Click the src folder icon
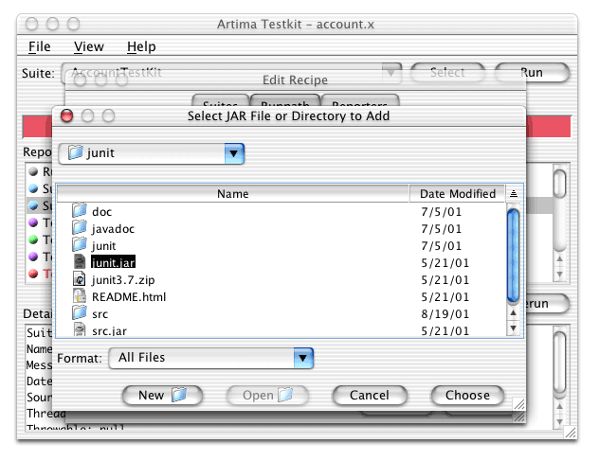Screen dimensions: 599x461 coord(80,312)
